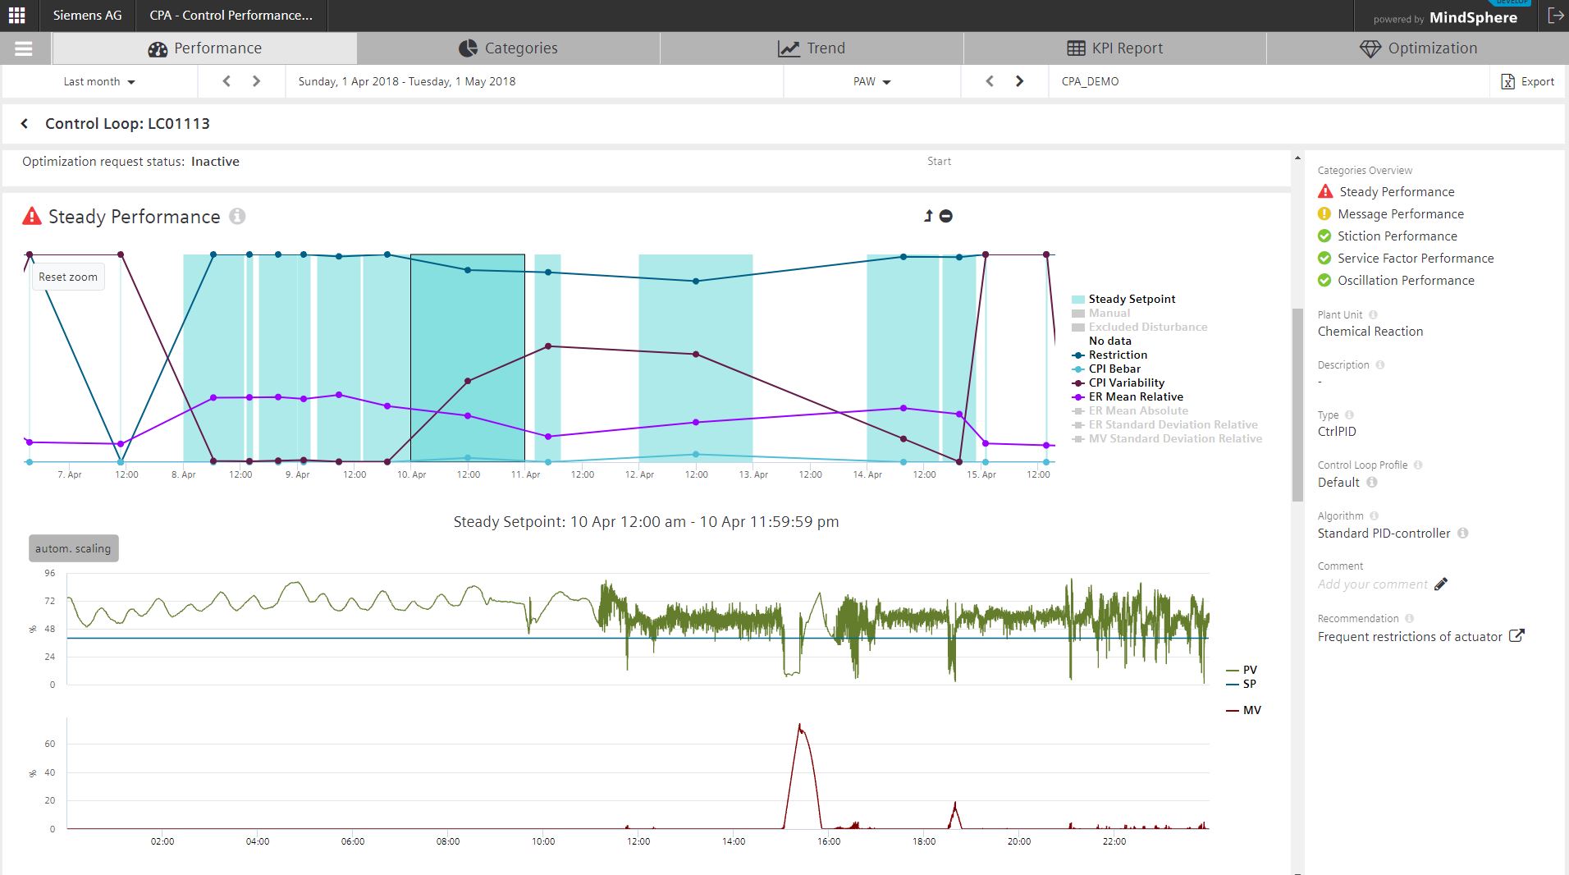The width and height of the screenshot is (1569, 875).
Task: Open the PAW dropdown
Action: [x=871, y=81]
